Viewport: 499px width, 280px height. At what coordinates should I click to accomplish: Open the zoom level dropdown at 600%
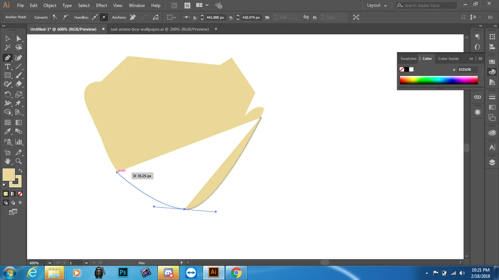point(50,263)
